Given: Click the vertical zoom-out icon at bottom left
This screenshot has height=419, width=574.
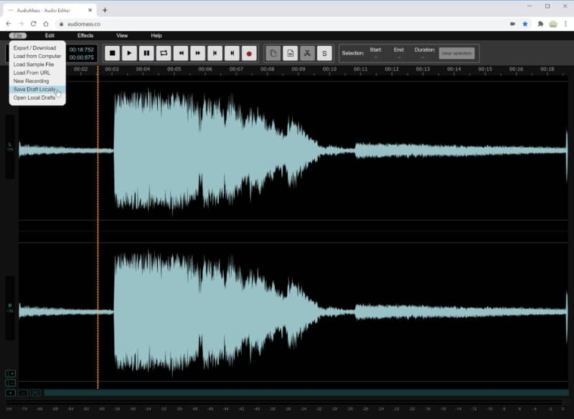Looking at the screenshot, I should click(10, 383).
